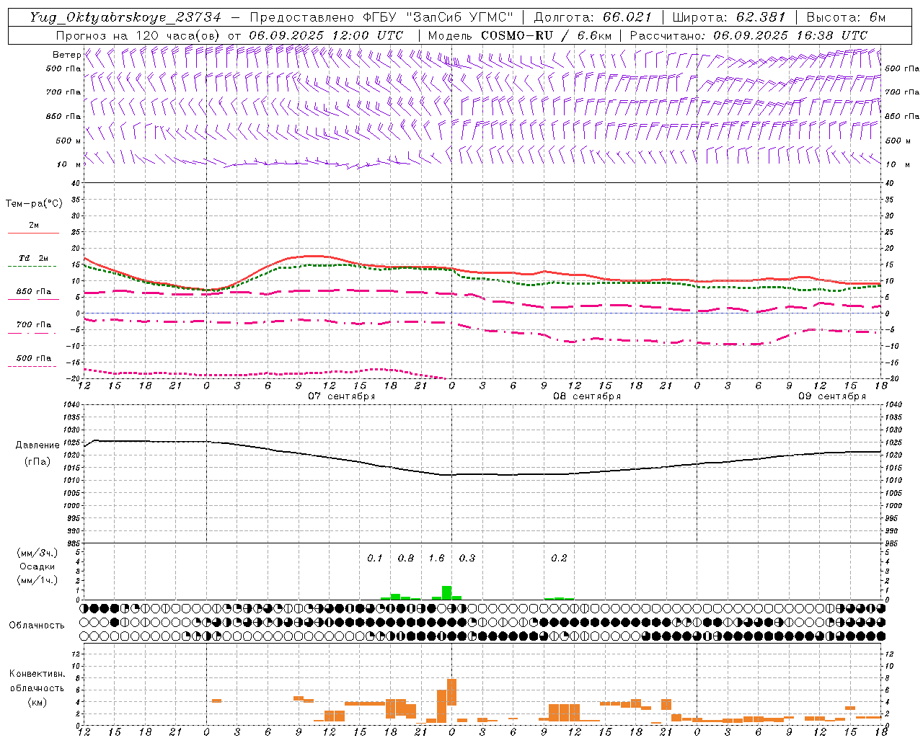Click the 10 м wind level label on left
Image resolution: width=923 pixels, height=738 pixels.
(x=69, y=164)
